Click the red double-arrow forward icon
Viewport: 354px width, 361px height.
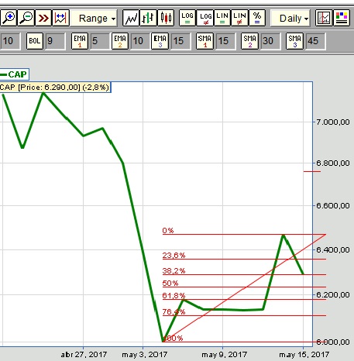coord(43,18)
